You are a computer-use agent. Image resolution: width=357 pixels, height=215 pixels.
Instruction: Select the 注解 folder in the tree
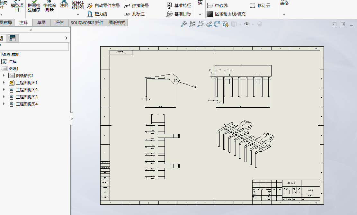click(x=9, y=61)
